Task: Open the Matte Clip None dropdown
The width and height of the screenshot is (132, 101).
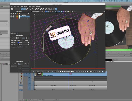Action: pyautogui.click(x=23, y=45)
